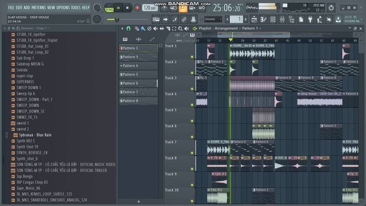Show pattern clips with piano icon in picker
This screenshot has width=366, height=206.
click(x=125, y=39)
